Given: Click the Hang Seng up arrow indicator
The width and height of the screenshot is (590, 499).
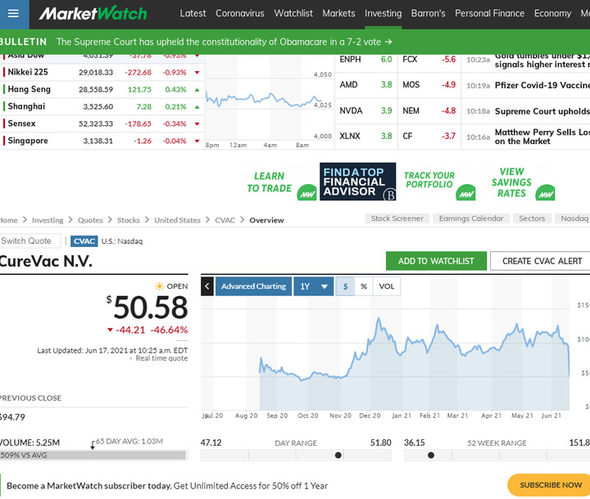Looking at the screenshot, I should coord(197,90).
